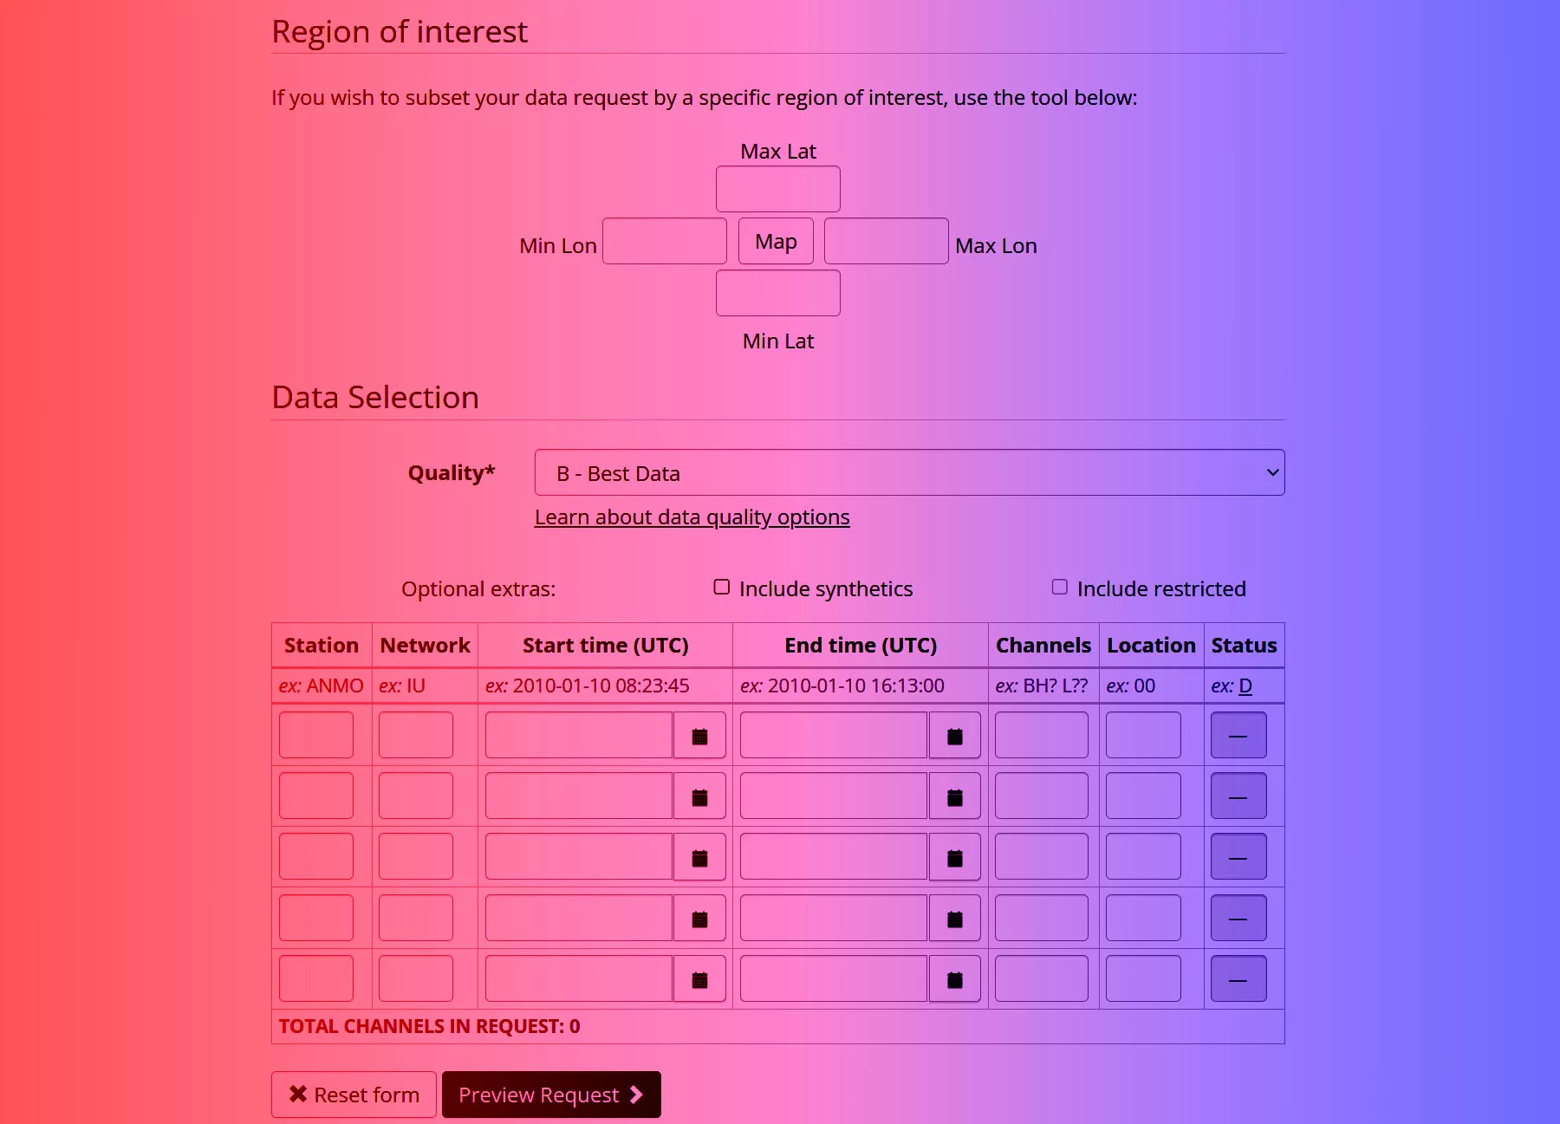
Task: Remove the last data selection row
Action: point(1238,978)
